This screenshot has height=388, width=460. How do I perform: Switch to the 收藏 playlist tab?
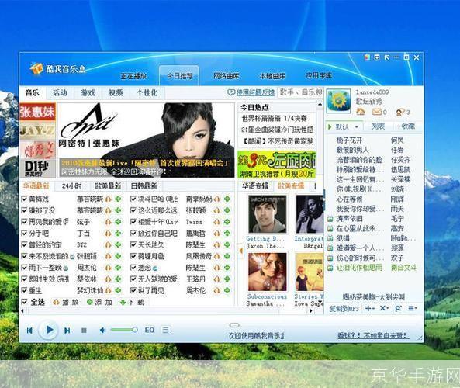[x=408, y=126]
